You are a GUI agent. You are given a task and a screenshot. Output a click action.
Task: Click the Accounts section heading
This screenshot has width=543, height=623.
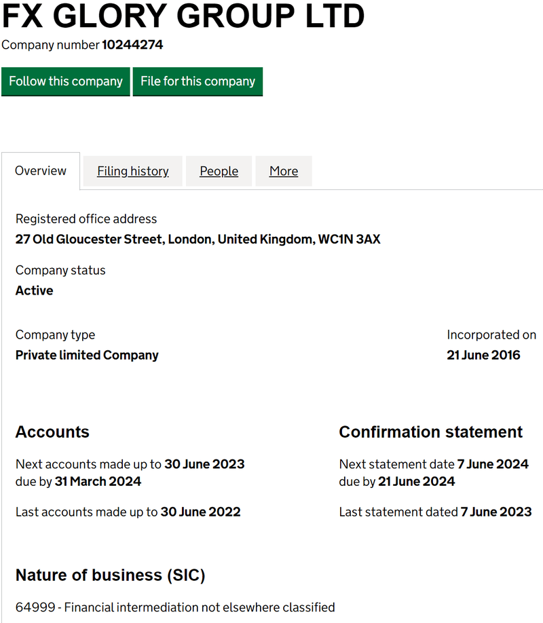[x=52, y=432]
